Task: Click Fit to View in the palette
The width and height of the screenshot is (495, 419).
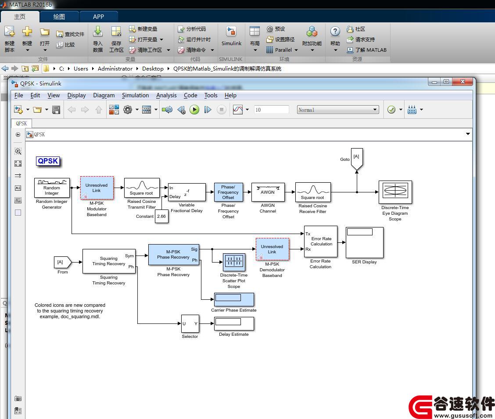Action: (18, 163)
